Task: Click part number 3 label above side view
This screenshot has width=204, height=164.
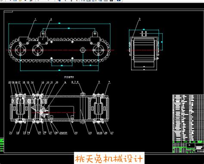Action: tap(139, 19)
